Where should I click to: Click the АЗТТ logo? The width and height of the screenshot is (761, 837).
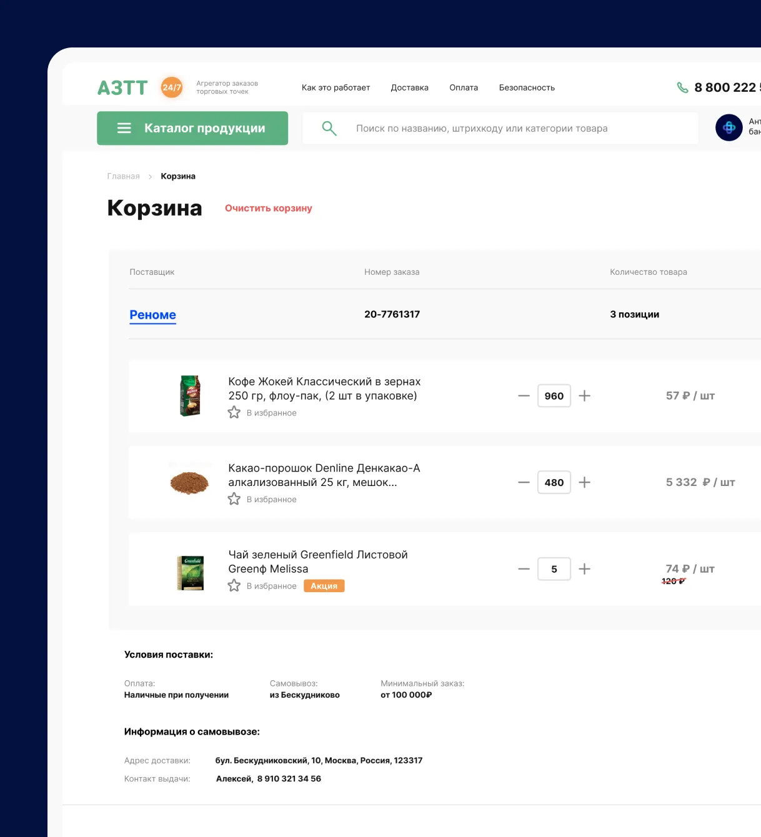pos(122,87)
